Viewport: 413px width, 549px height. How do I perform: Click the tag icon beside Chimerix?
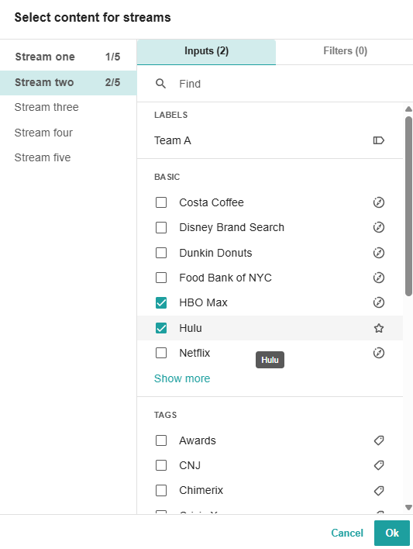(378, 490)
